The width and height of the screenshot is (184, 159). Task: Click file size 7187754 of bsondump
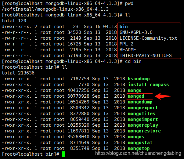click(x=80, y=79)
